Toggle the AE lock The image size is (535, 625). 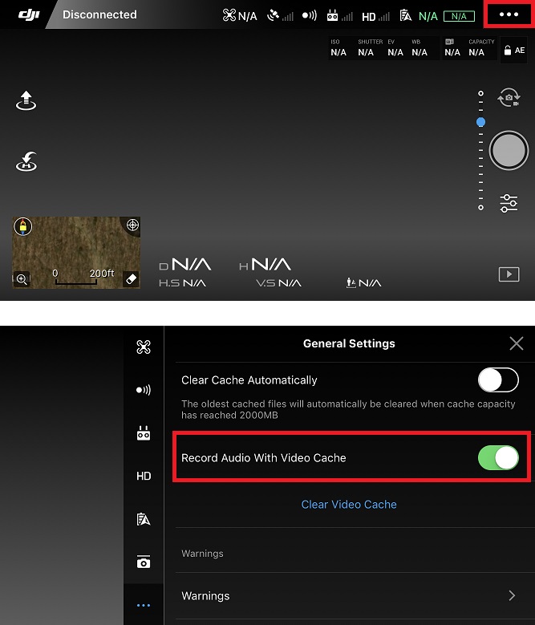point(514,51)
